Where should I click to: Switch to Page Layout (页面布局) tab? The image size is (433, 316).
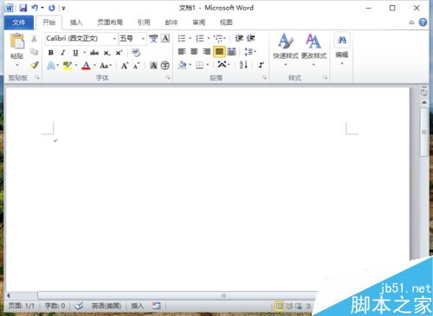[x=110, y=23]
